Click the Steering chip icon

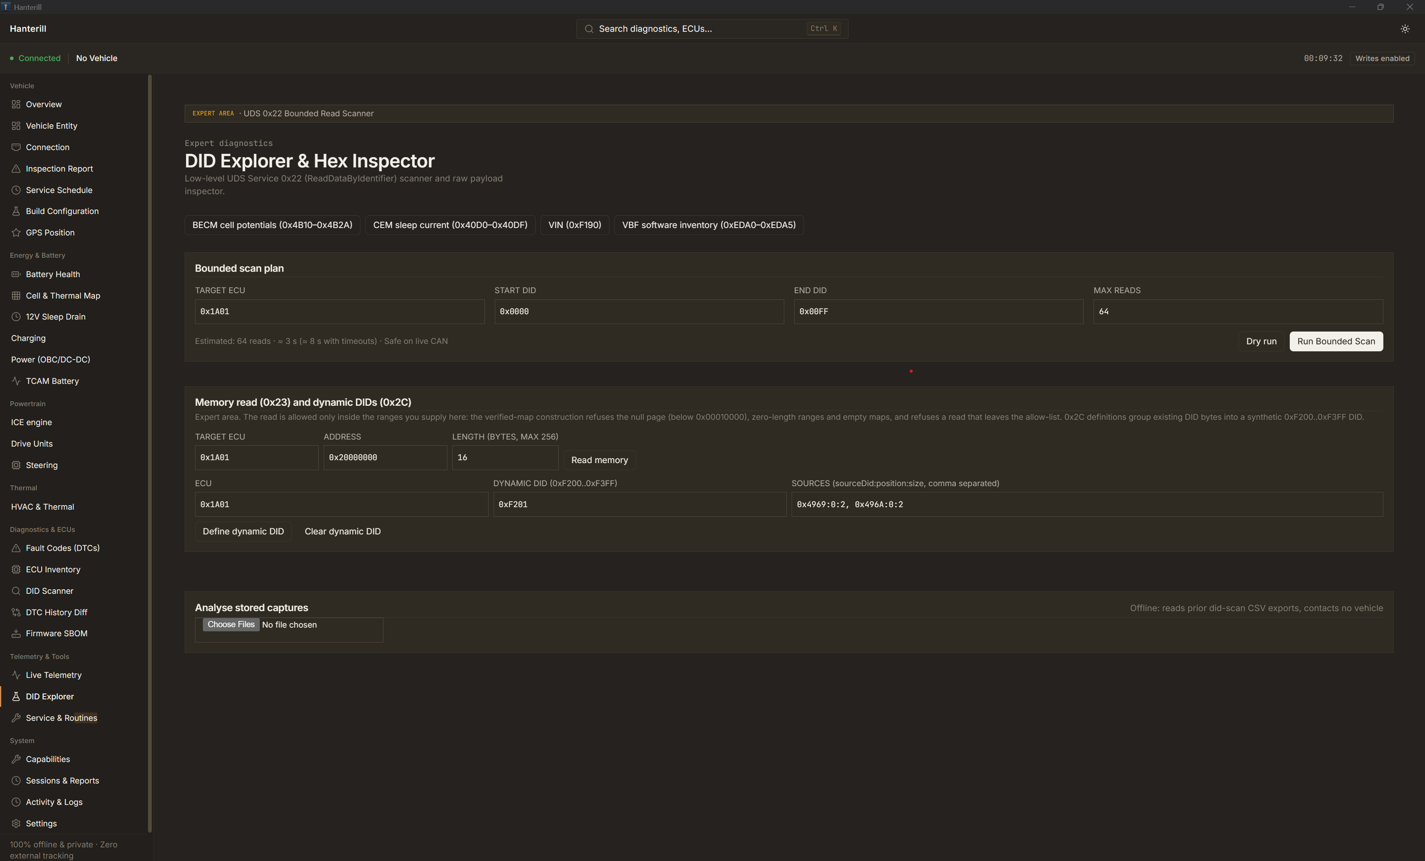pyautogui.click(x=16, y=465)
